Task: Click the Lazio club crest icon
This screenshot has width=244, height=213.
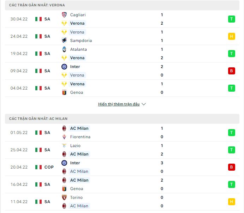Action: tap(64, 146)
